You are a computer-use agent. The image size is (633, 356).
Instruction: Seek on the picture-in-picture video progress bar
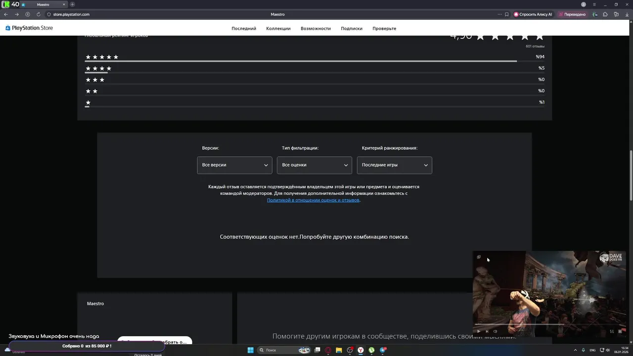(x=549, y=325)
